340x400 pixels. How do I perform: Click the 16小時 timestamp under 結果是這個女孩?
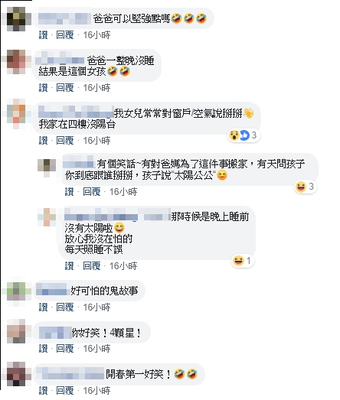tap(96, 88)
